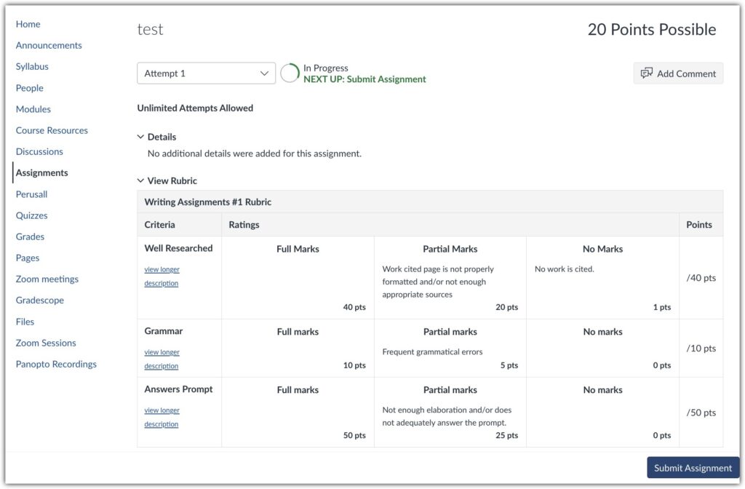745x489 pixels.
Task: Click the NEXT UP Submit Assignment link
Action: point(364,79)
